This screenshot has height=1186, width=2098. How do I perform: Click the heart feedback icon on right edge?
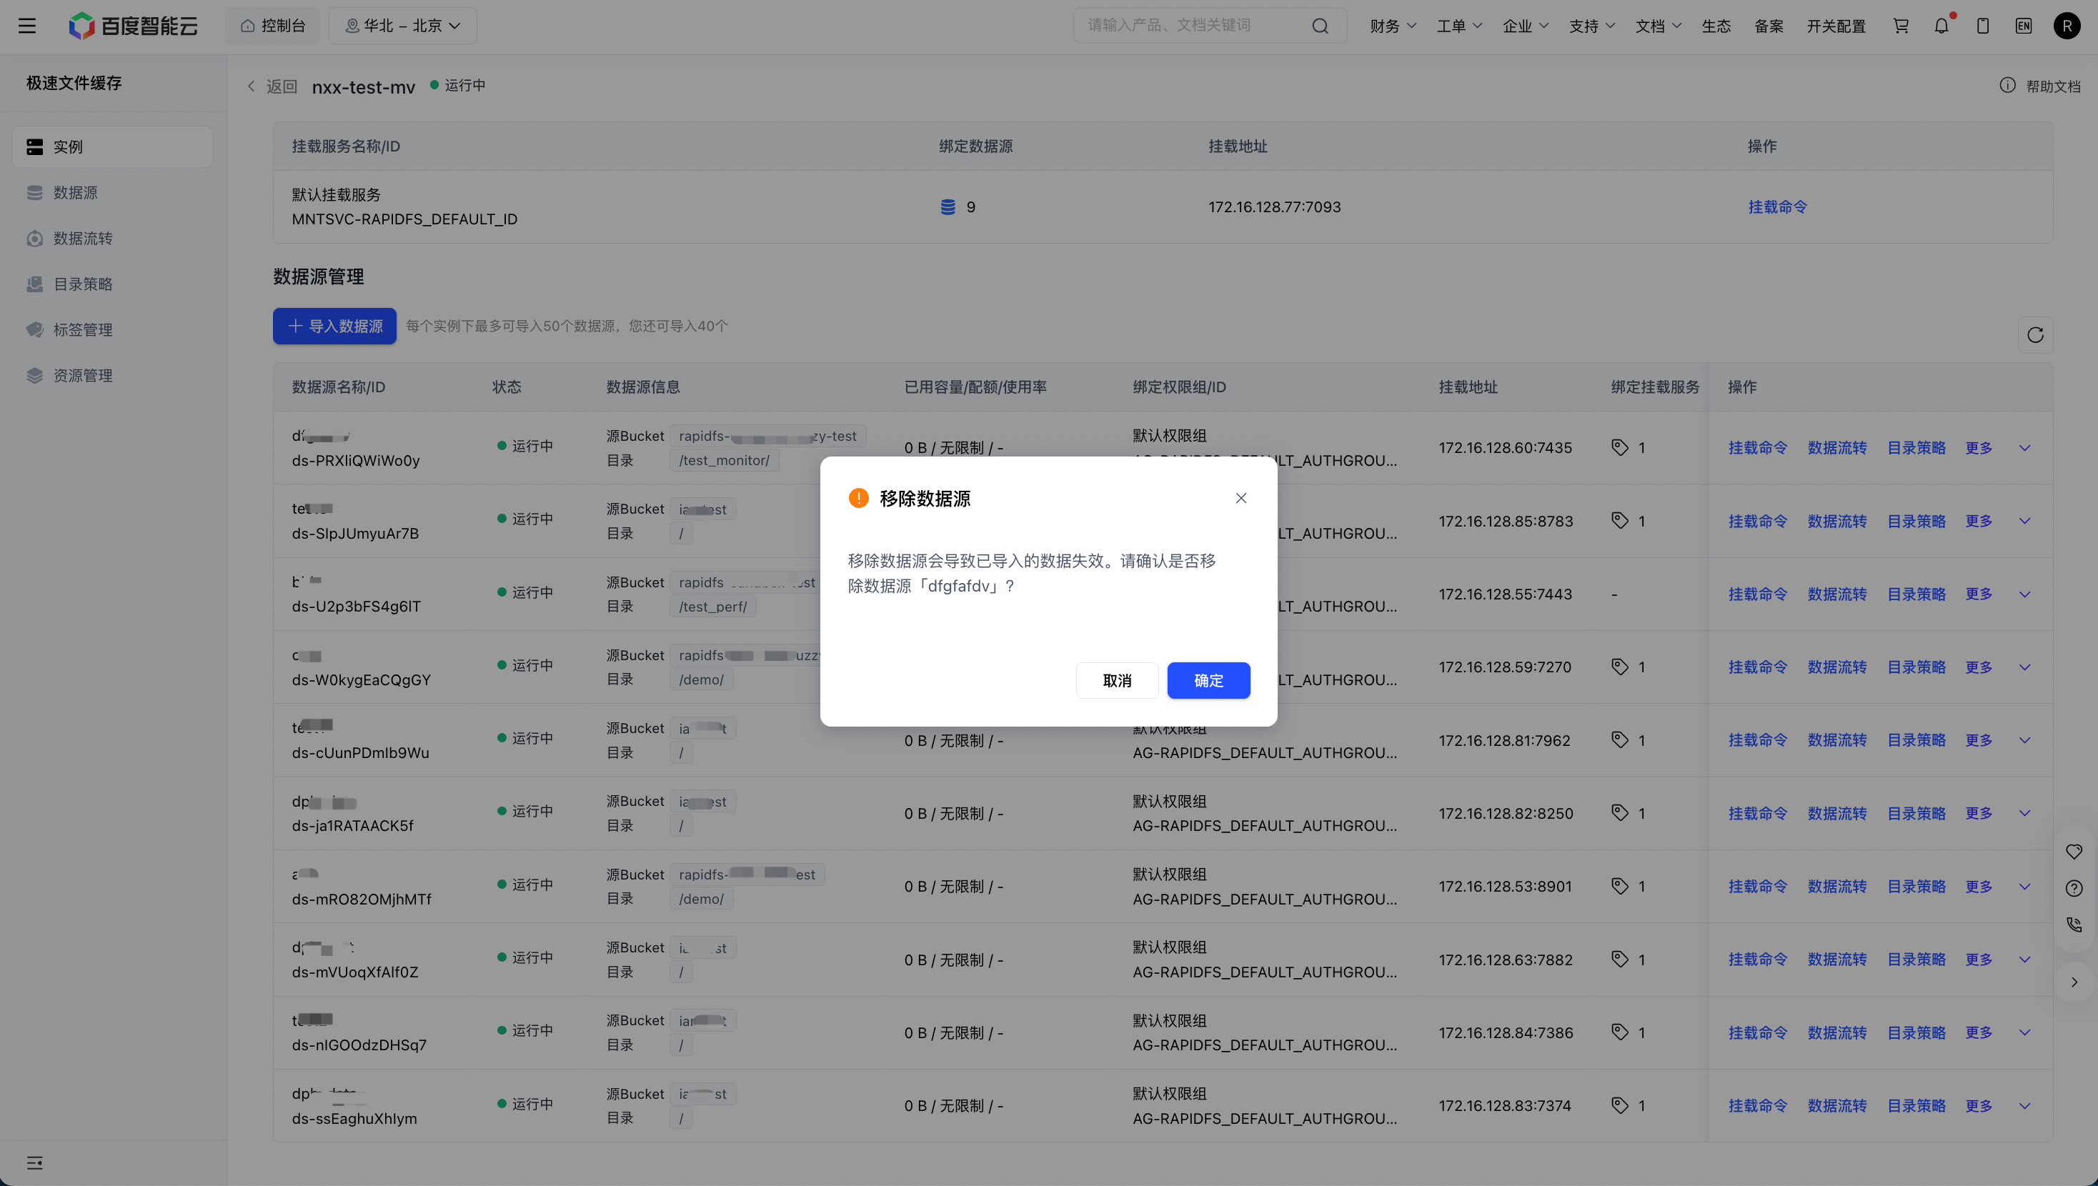click(x=2074, y=852)
